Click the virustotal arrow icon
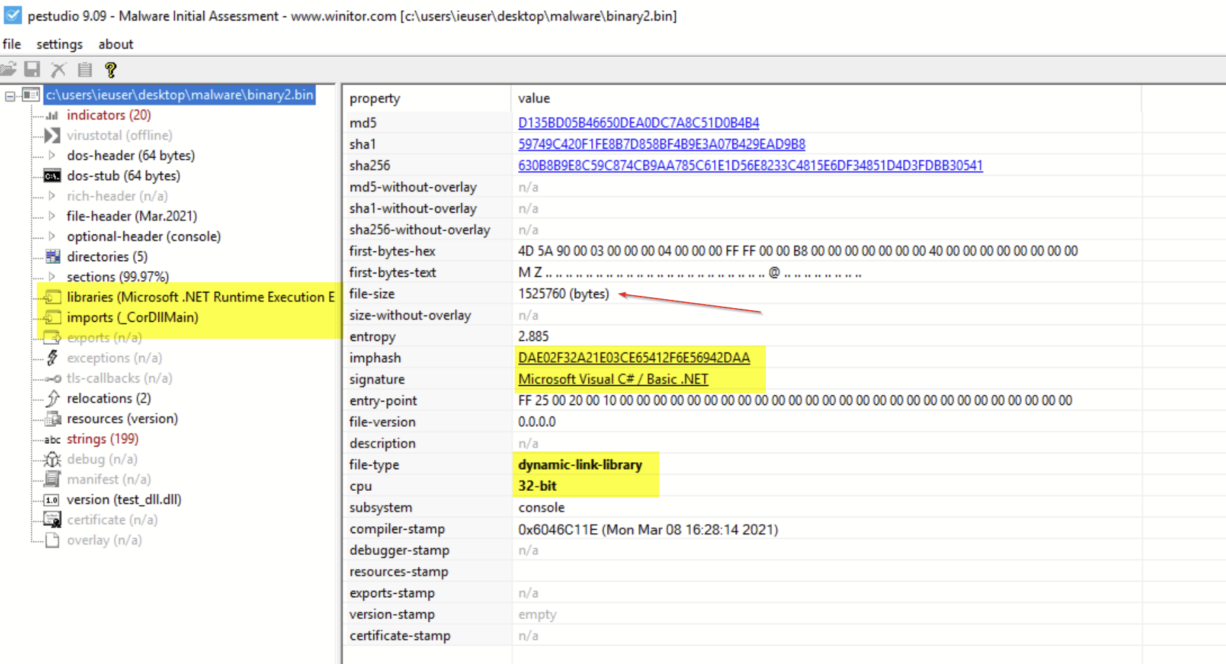The width and height of the screenshot is (1226, 664). [53, 135]
